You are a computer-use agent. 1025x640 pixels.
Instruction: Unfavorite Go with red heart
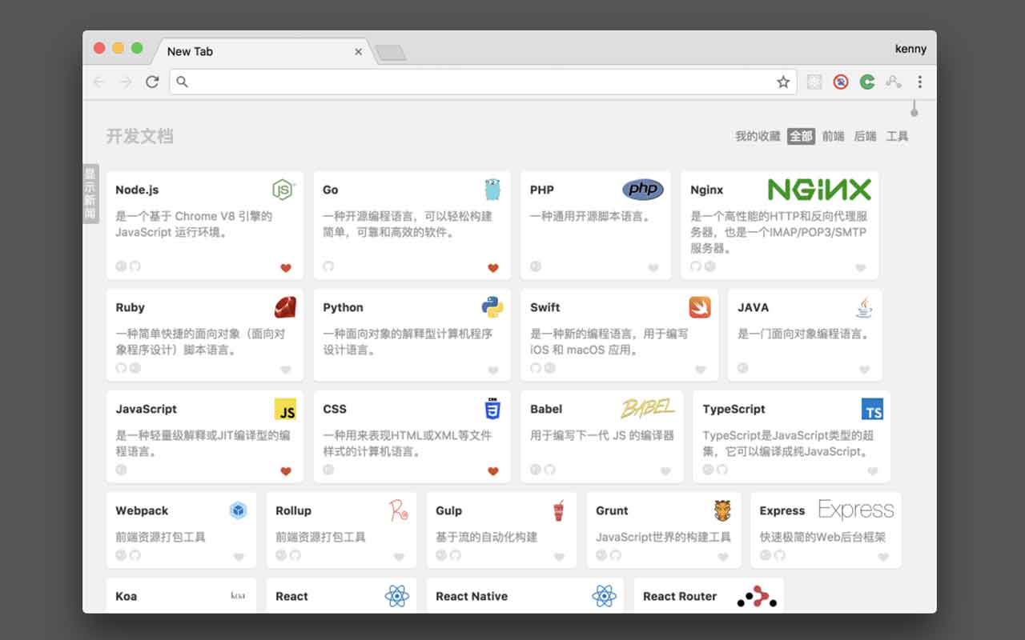493,268
